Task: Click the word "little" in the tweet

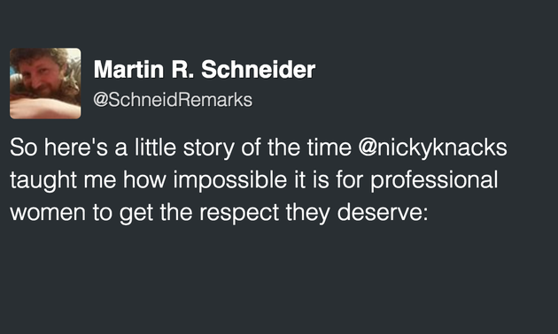Action: tap(155, 148)
